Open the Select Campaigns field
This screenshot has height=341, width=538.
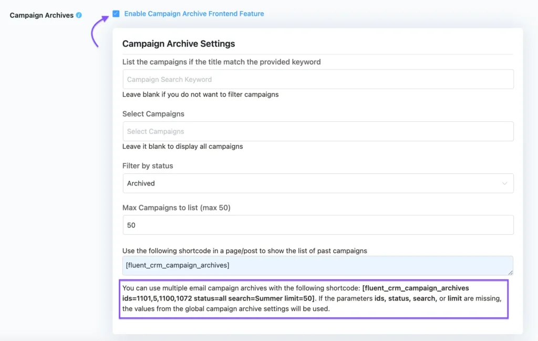click(x=318, y=131)
